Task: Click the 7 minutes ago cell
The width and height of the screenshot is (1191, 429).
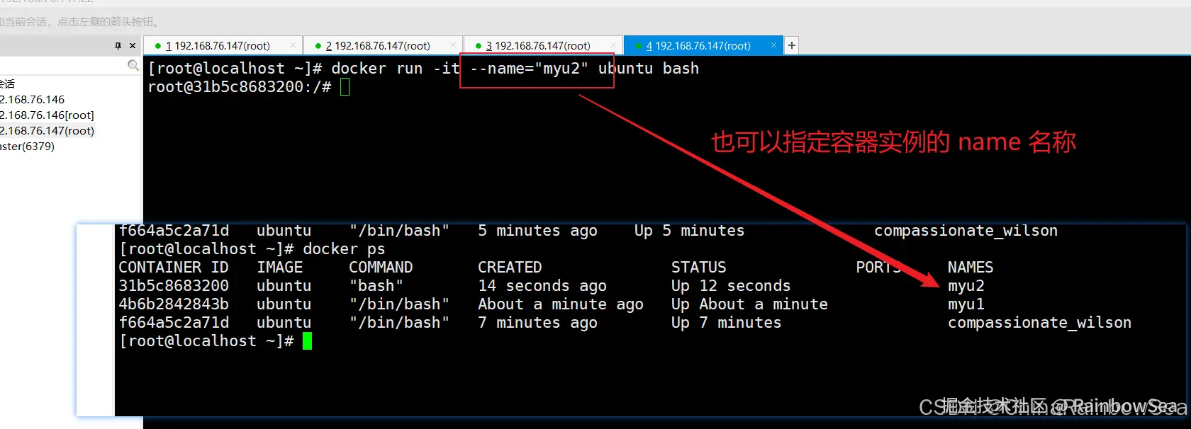Action: (537, 323)
